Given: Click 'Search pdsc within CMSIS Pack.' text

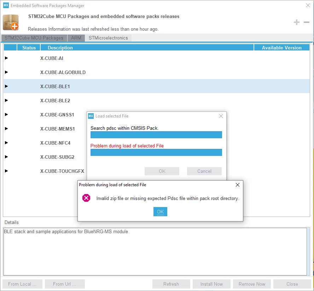Looking at the screenshot, I should [124, 128].
